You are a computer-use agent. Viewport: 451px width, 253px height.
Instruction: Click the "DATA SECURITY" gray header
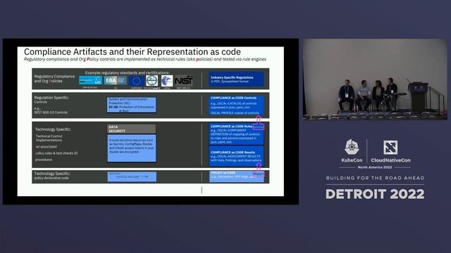click(132, 129)
